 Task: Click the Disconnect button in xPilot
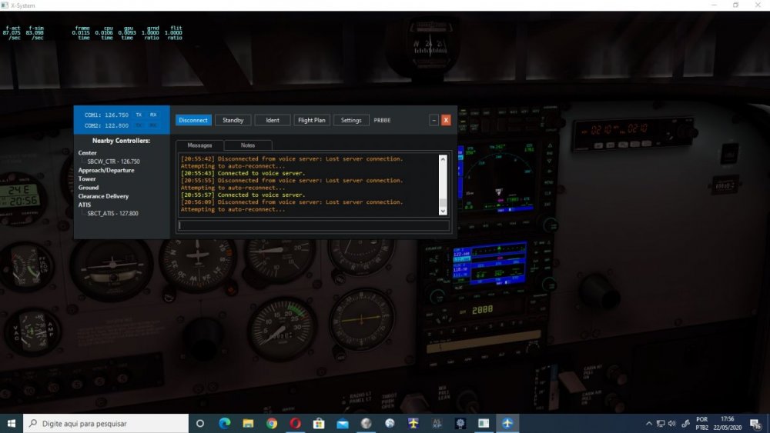(193, 120)
